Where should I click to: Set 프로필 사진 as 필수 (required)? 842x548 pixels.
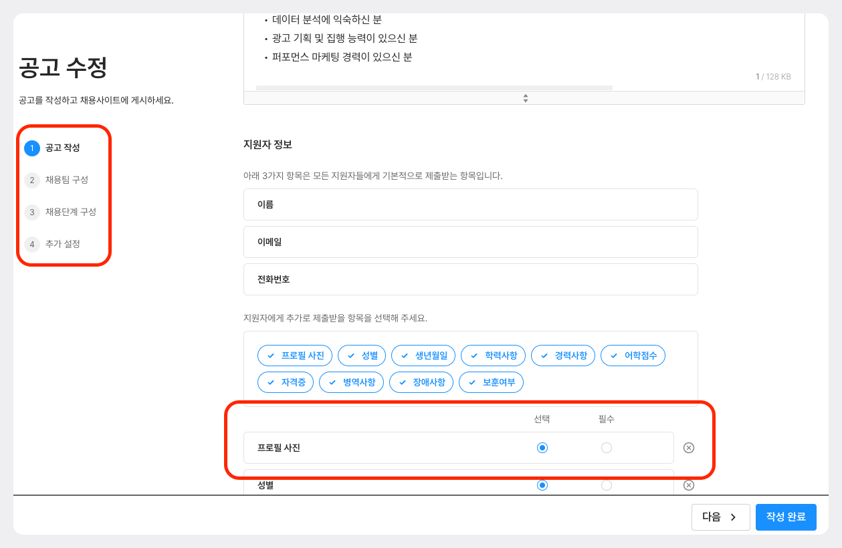click(607, 448)
